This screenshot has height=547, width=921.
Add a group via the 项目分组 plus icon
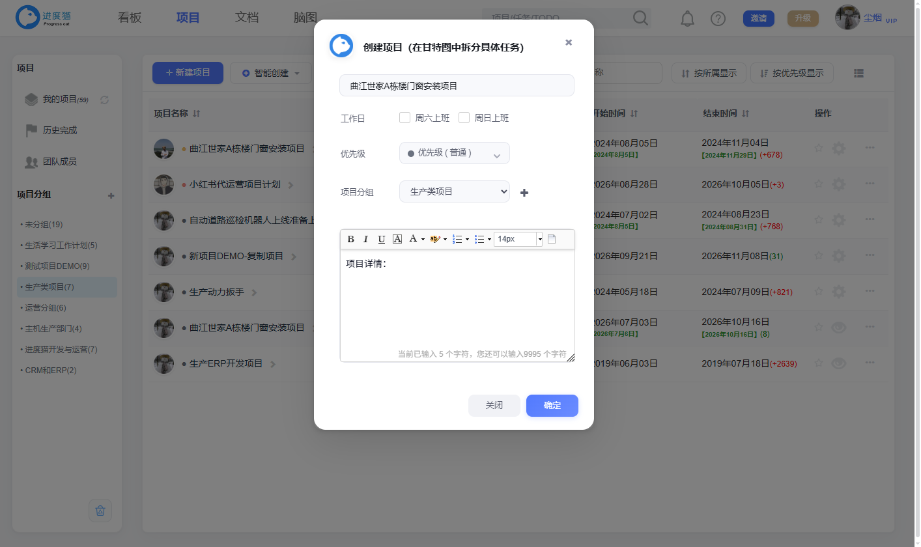tap(111, 195)
